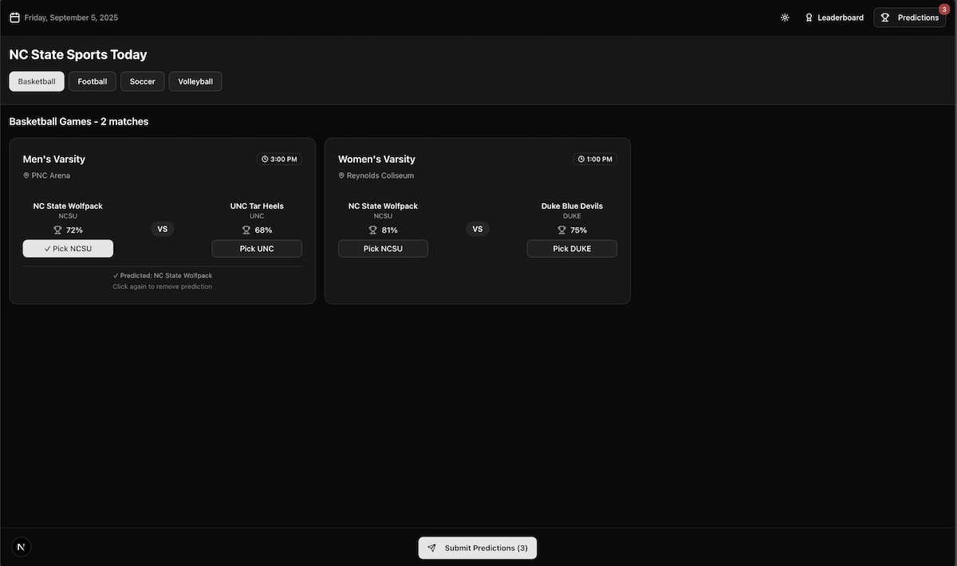Click the trophy icon beside NCSU 72%
The height and width of the screenshot is (566, 957).
[x=57, y=230]
